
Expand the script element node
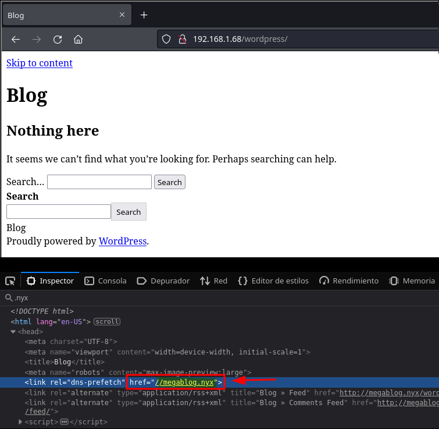tap(21, 422)
